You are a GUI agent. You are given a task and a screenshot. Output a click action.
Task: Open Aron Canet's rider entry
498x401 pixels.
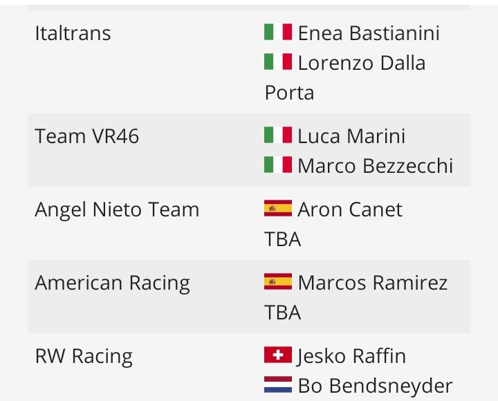coord(350,209)
